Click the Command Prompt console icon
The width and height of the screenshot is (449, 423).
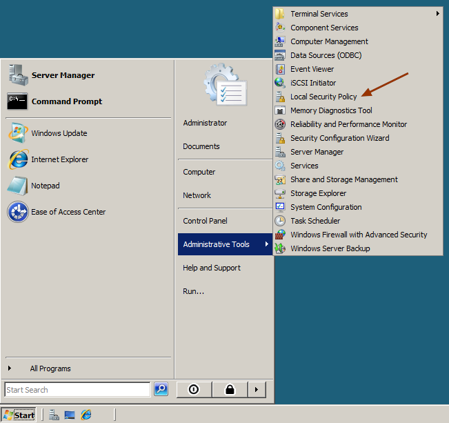(17, 101)
